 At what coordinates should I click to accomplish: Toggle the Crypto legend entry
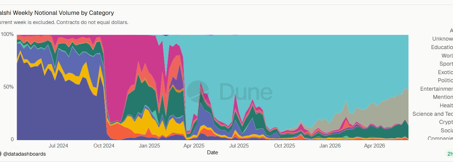[446, 122]
